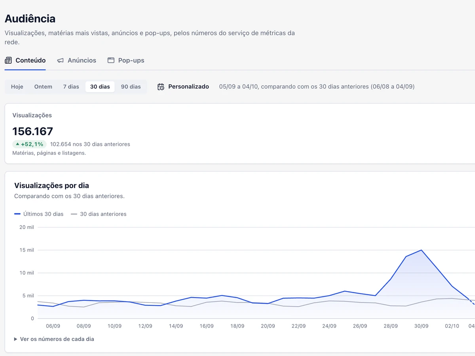This screenshot has width=475, height=356.
Task: Open the Personalizado date range picker
Action: pyautogui.click(x=183, y=87)
